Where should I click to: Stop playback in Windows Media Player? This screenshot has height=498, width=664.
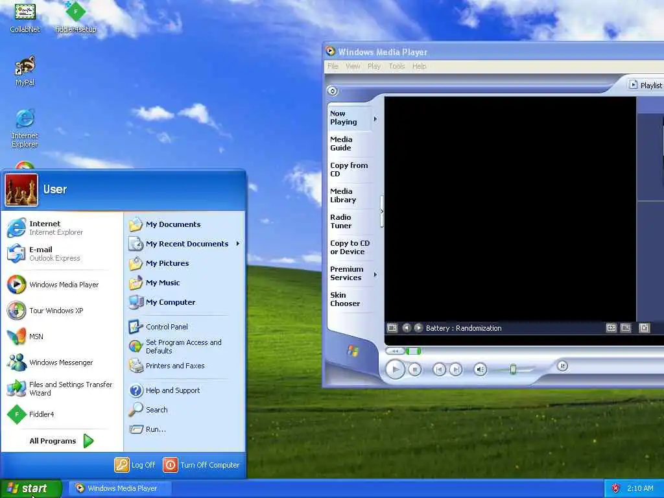pos(415,370)
